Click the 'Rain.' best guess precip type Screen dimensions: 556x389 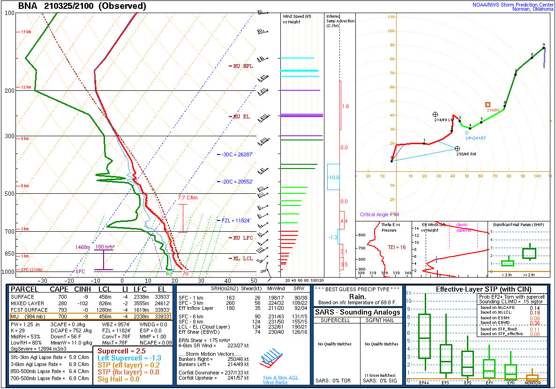[357, 297]
